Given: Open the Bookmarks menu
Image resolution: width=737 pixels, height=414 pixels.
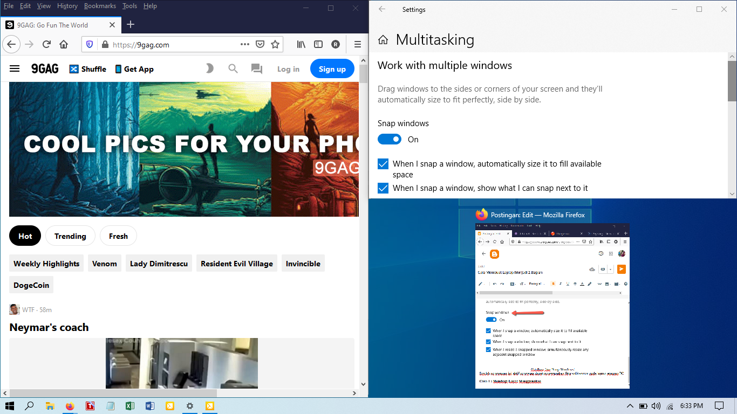Looking at the screenshot, I should click(100, 6).
